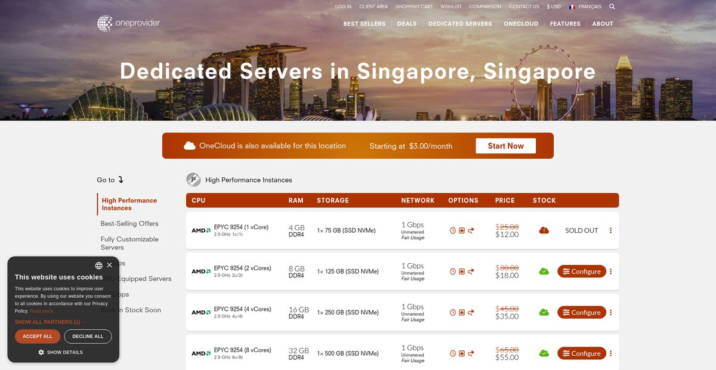Image resolution: width=716 pixels, height=370 pixels.
Task: Click the clock option icon in 8 GB row
Action: 453,272
